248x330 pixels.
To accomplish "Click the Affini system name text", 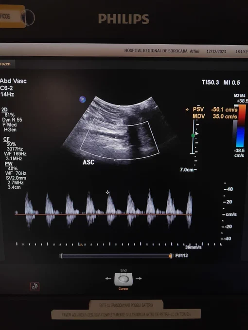I will pyautogui.click(x=195, y=51).
